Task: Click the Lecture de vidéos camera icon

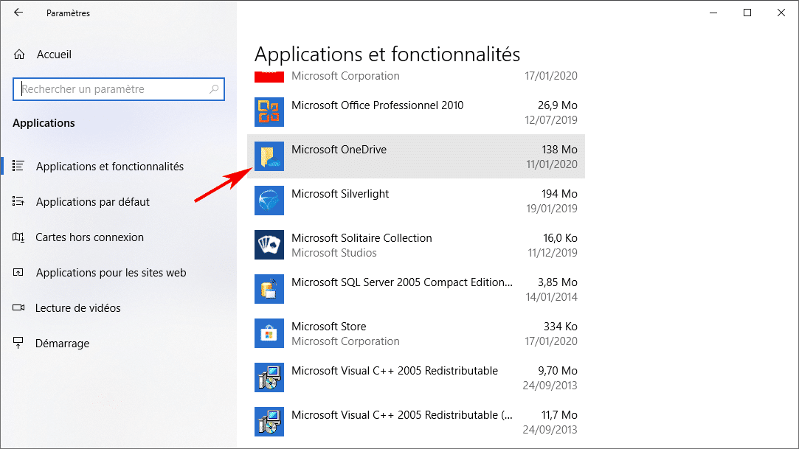Action: 18,307
